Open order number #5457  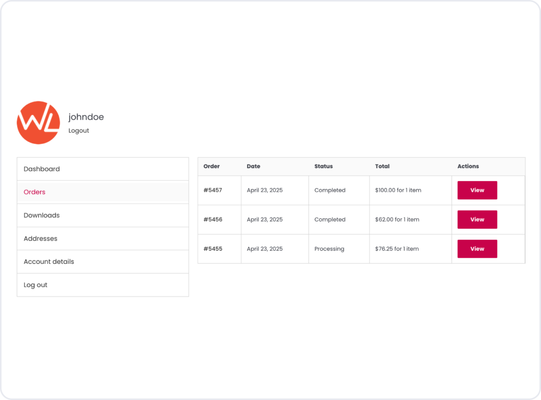pyautogui.click(x=213, y=190)
